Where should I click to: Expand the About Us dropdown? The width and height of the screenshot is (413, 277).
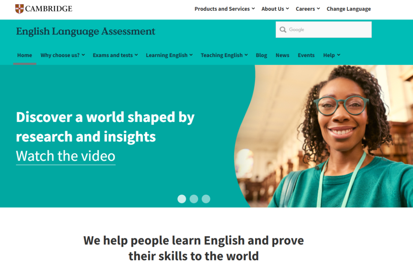[x=275, y=9]
